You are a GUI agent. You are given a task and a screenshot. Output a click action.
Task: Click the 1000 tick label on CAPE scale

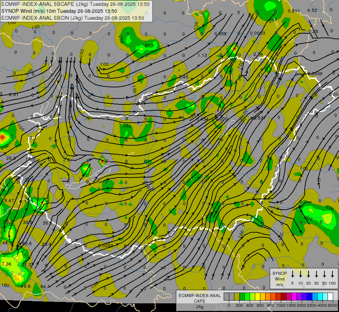tap(280, 305)
